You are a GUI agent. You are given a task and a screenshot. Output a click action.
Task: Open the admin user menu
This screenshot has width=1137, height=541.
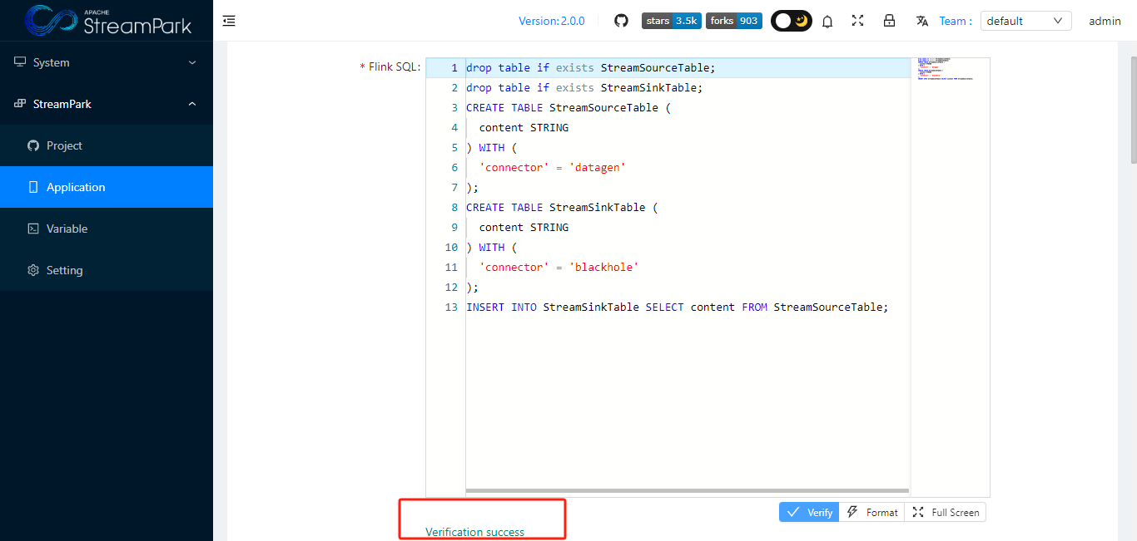click(x=1105, y=21)
